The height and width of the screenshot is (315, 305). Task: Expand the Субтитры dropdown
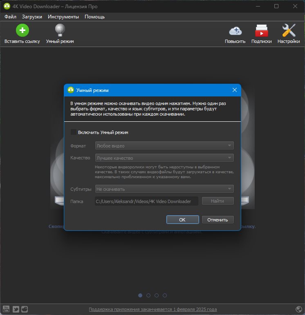click(x=164, y=189)
